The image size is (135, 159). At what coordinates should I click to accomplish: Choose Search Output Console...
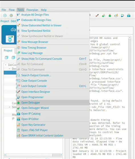53,75
